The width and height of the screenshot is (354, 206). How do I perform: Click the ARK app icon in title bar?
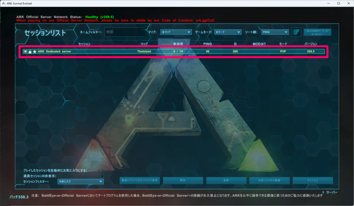[x=3, y=3]
